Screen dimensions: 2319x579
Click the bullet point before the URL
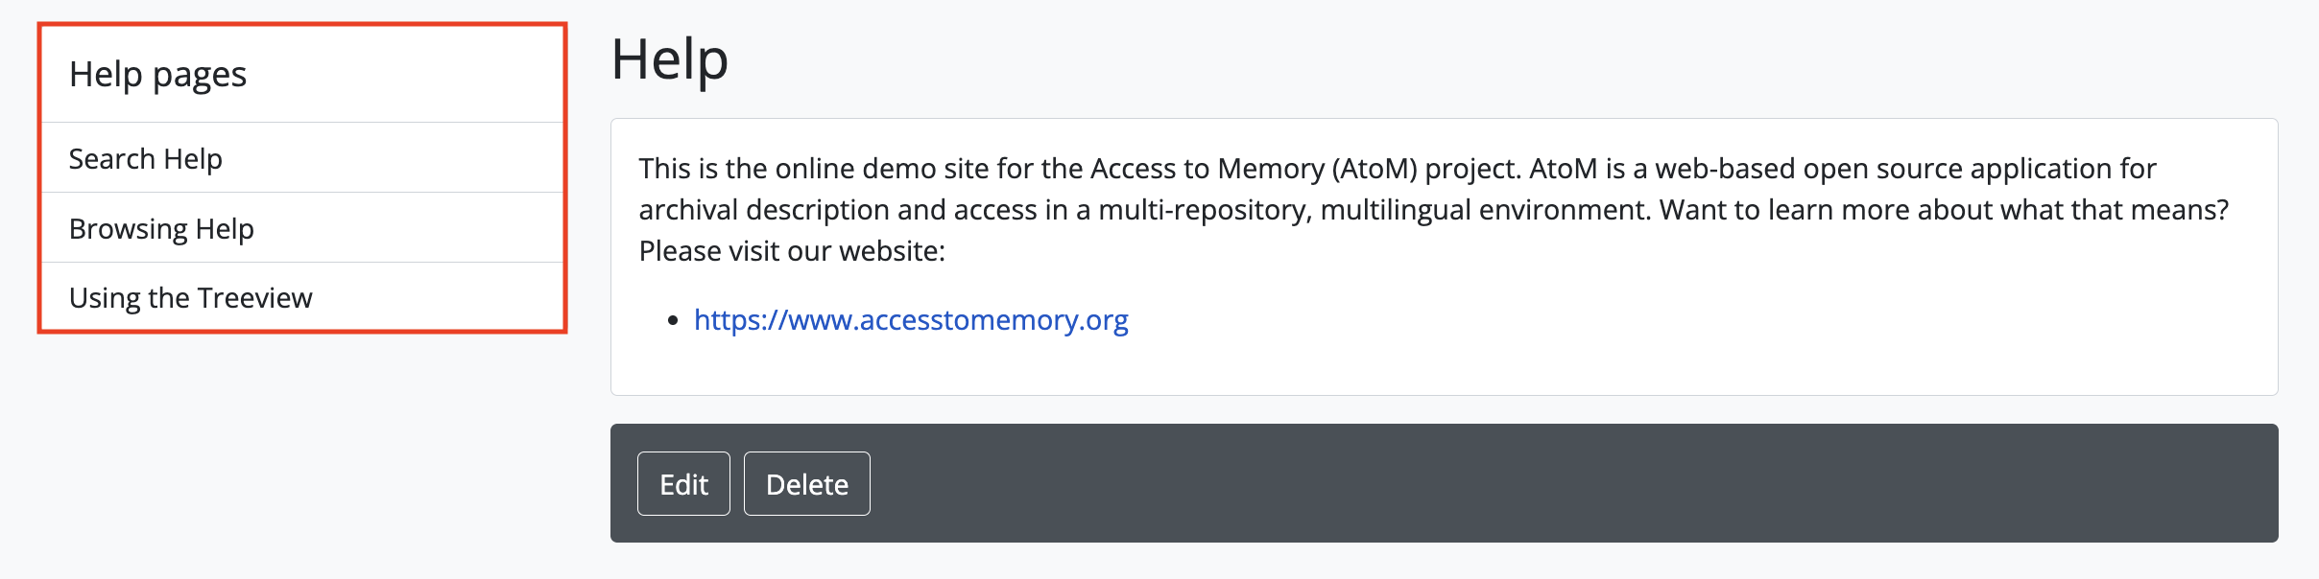coord(673,320)
